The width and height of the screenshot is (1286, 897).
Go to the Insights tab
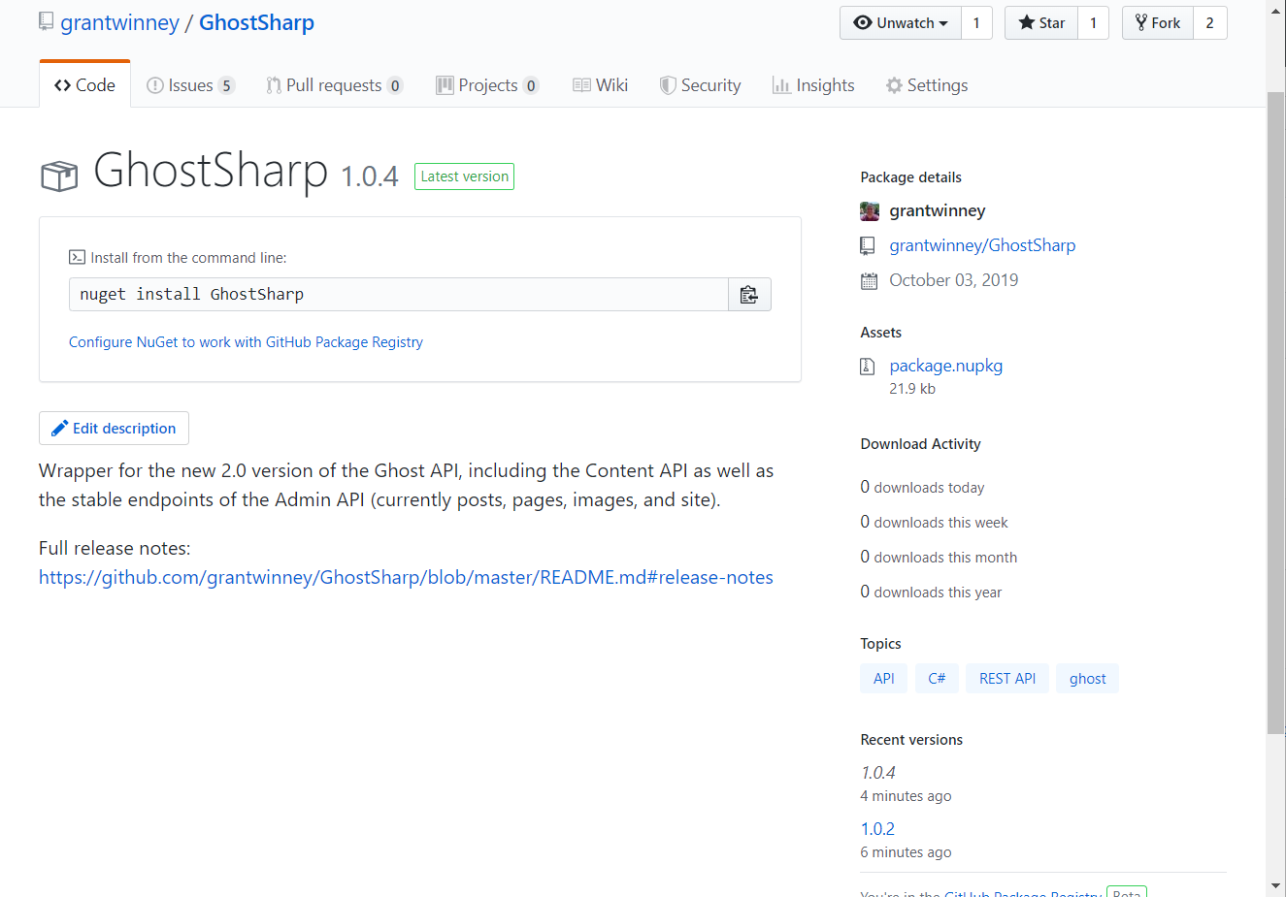tap(813, 85)
